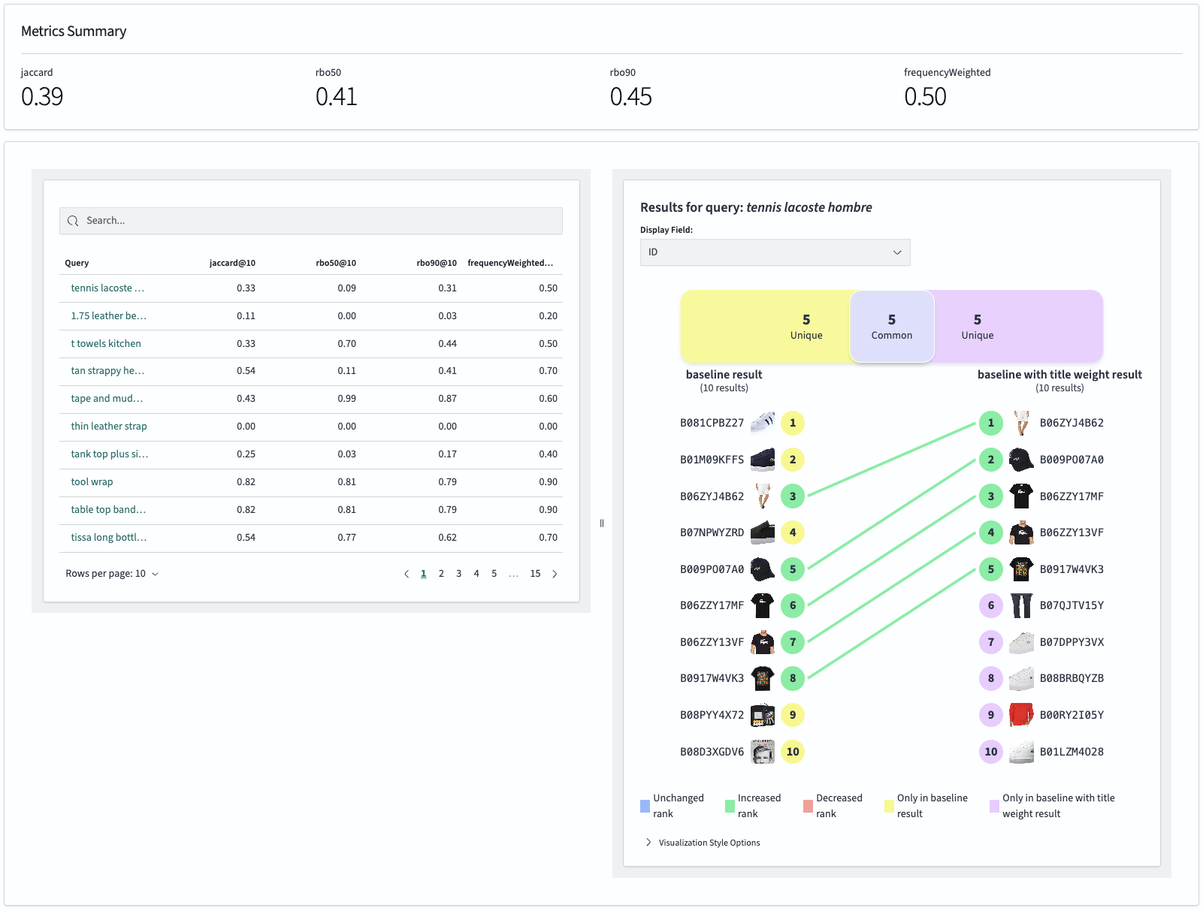Click the red jacket thumbnail B00RY2I05Y
Viewport: 1203px width, 911px height.
point(1020,715)
